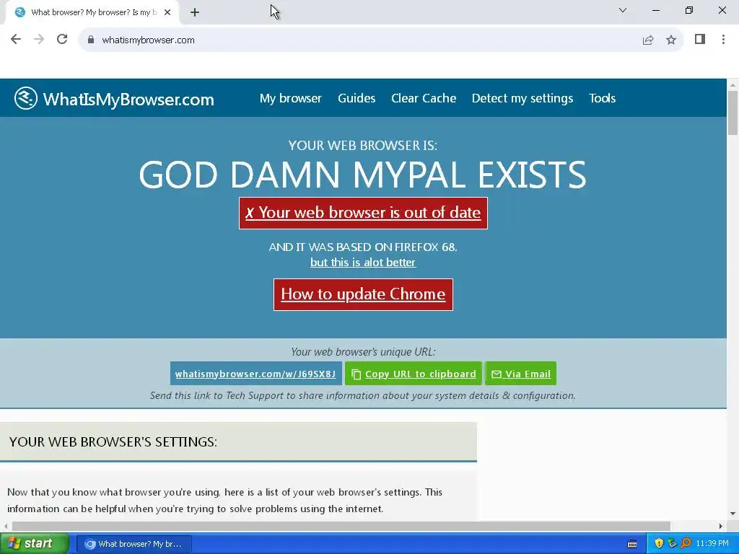Image resolution: width=739 pixels, height=554 pixels.
Task: Open the share page icon
Action: (x=648, y=40)
